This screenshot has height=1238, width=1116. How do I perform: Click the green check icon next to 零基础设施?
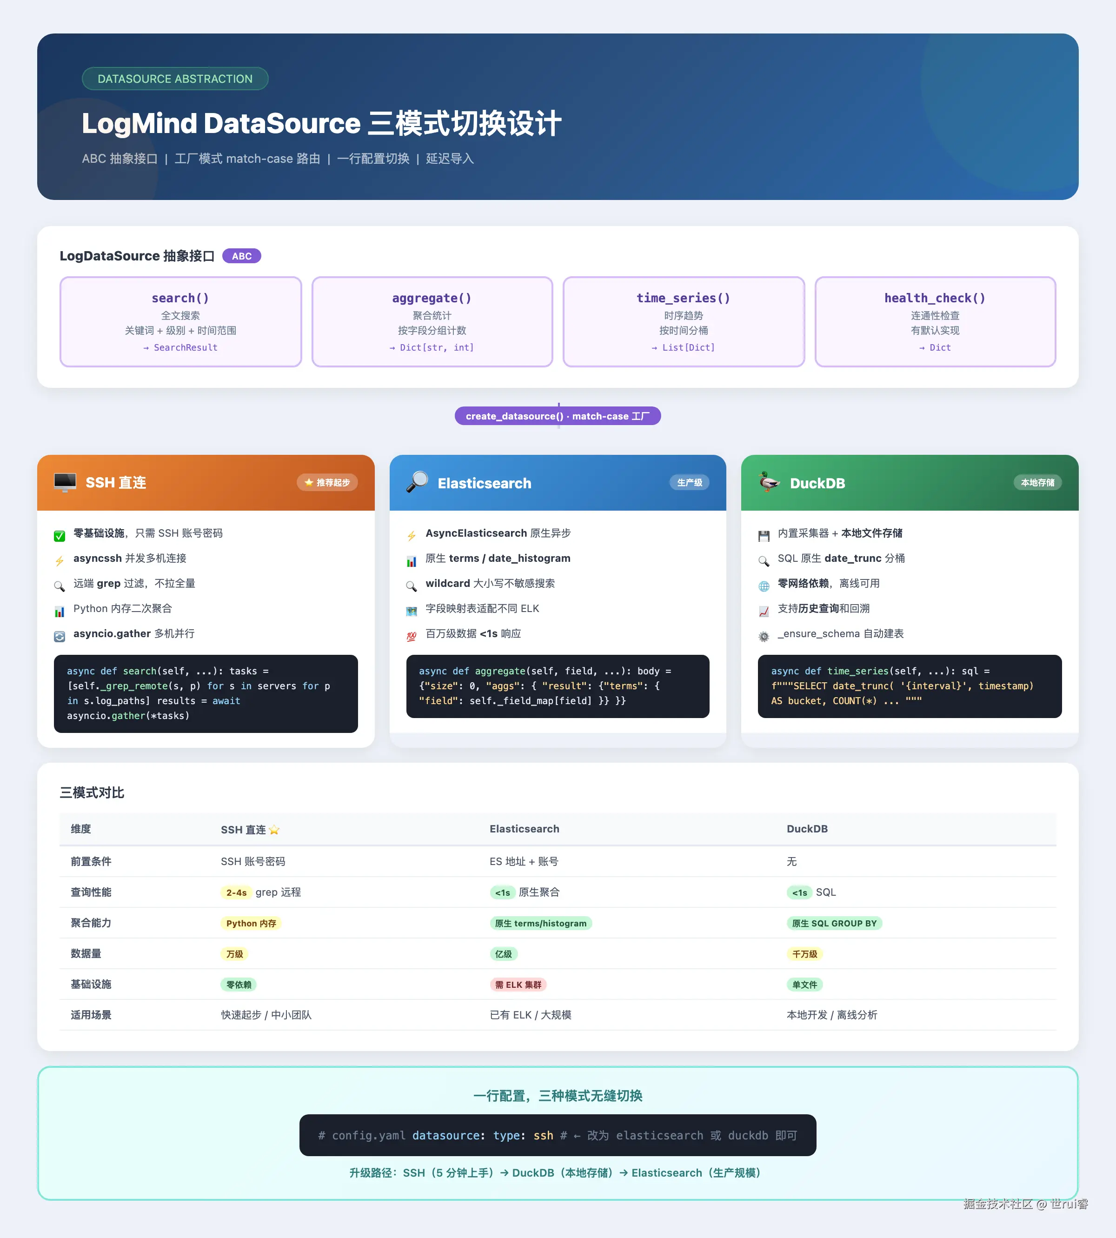60,536
